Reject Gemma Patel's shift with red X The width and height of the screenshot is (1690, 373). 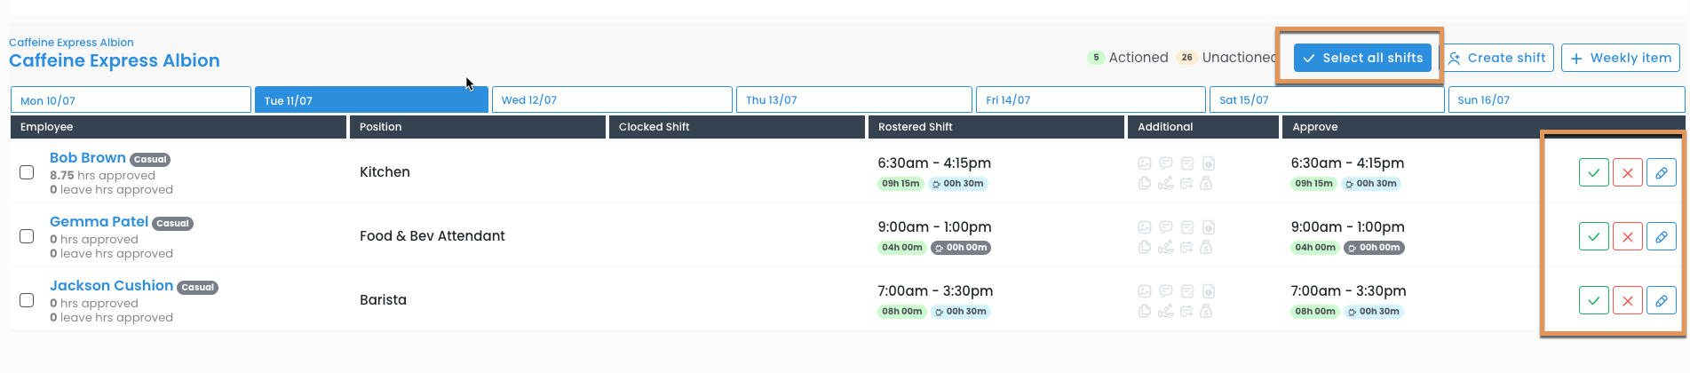(x=1627, y=236)
